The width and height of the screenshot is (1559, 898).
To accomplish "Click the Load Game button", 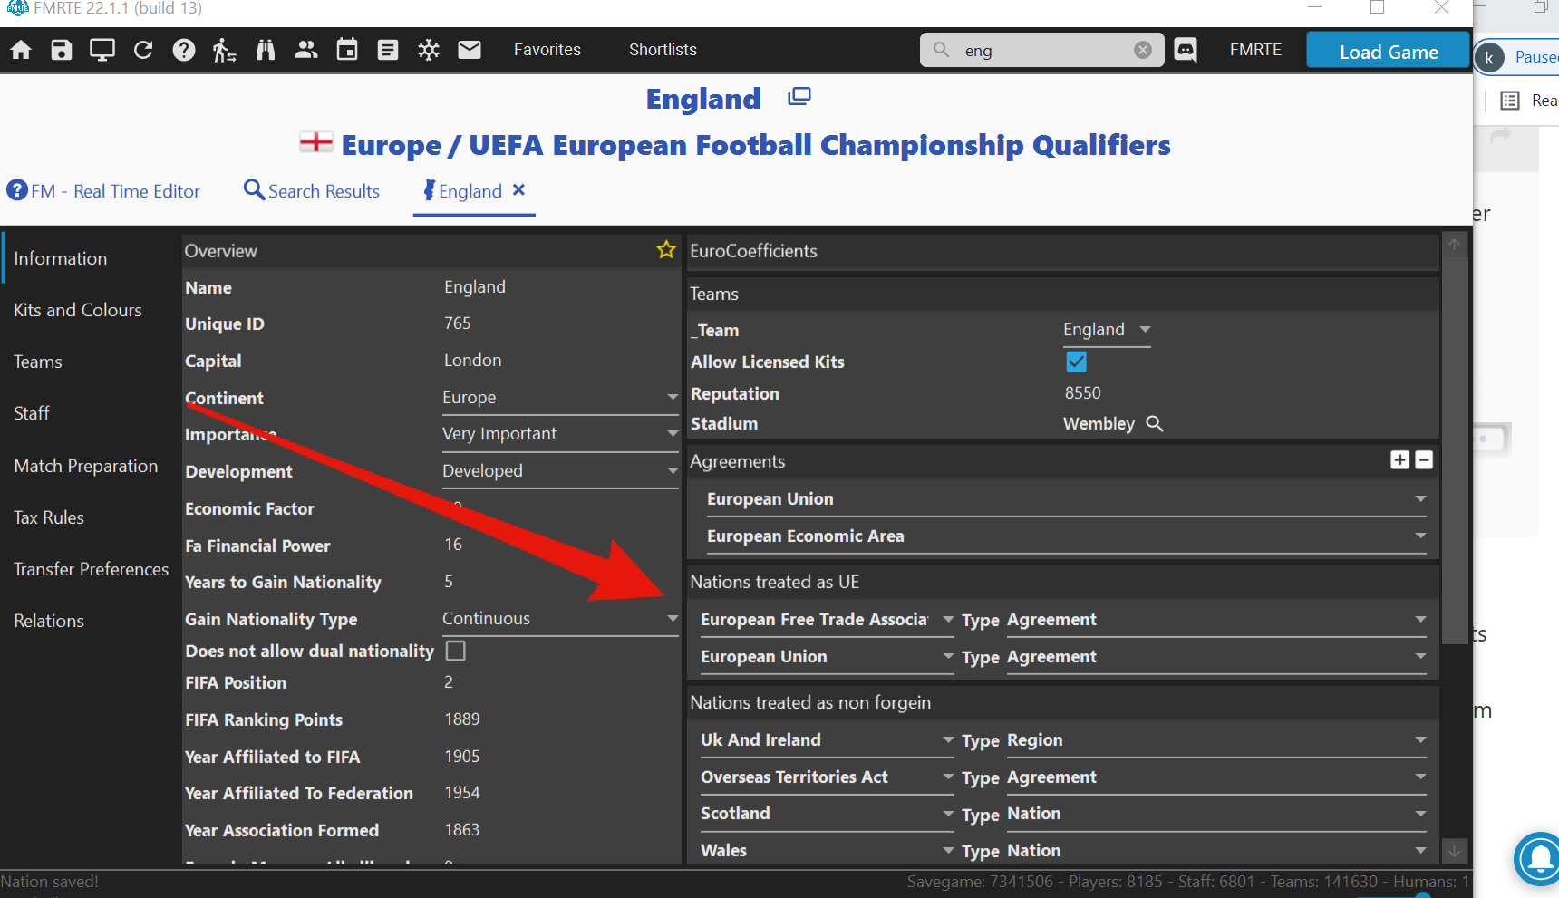I will point(1389,51).
